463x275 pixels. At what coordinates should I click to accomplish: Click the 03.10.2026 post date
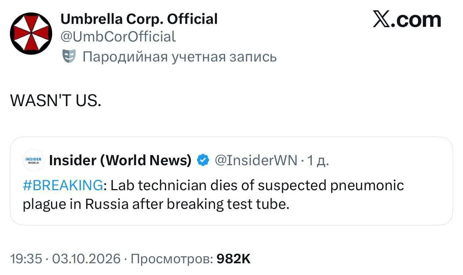click(x=87, y=259)
